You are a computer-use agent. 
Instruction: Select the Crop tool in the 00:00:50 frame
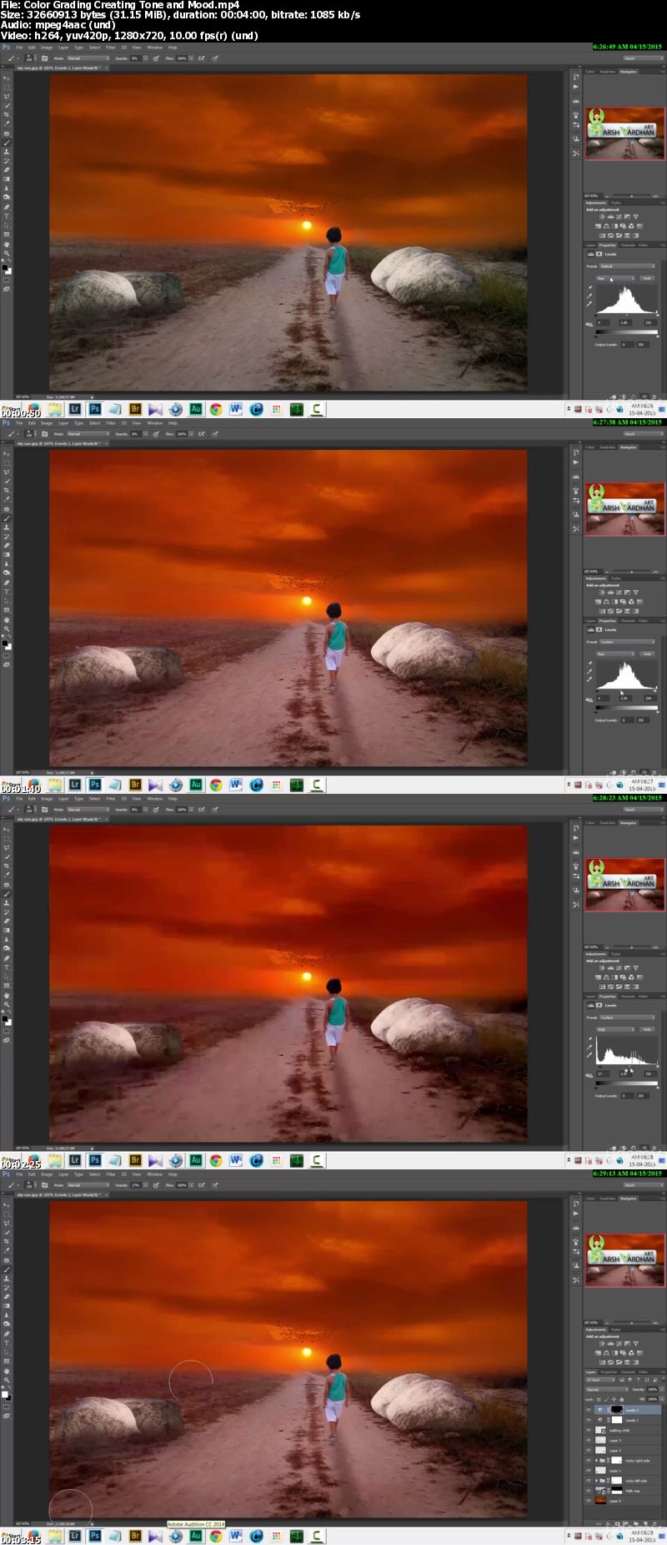pyautogui.click(x=6, y=114)
